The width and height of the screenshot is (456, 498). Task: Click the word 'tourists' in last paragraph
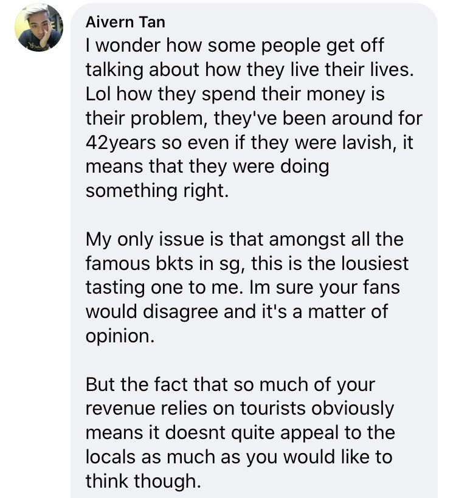274,408
